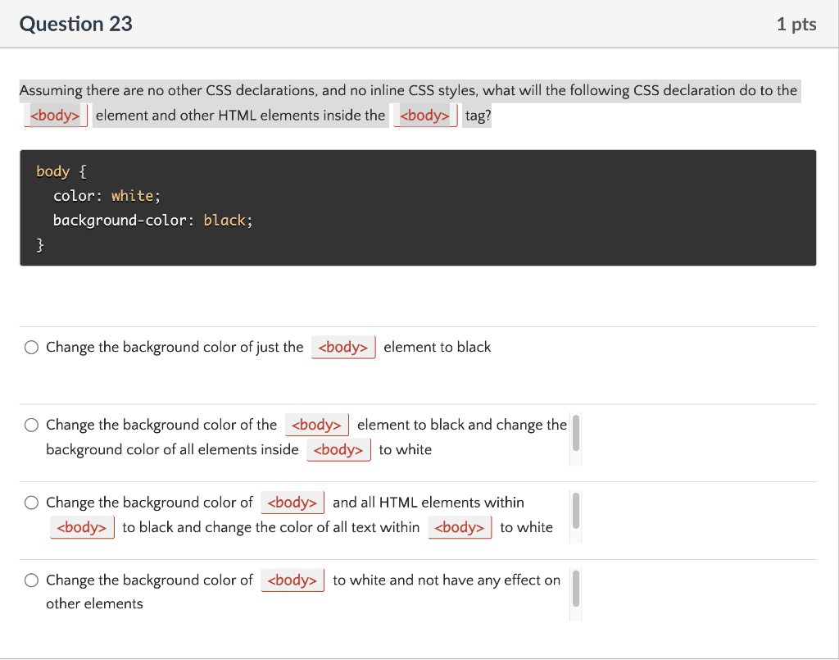Select the second answer option's radio button
Image resolution: width=839 pixels, height=660 pixels.
(x=31, y=425)
